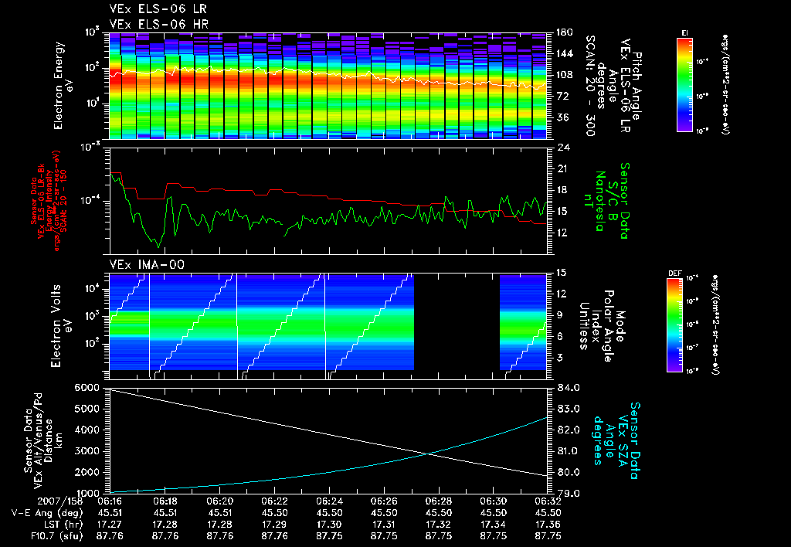791x547 pixels.
Task: Click the 9 polar angle index tick
Action: pyautogui.click(x=560, y=315)
